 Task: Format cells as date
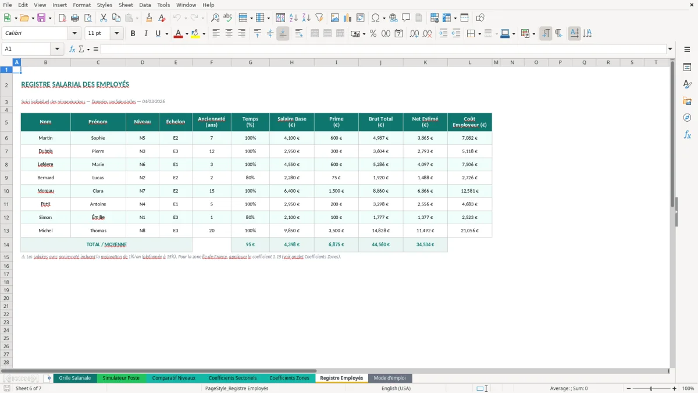[x=398, y=34]
